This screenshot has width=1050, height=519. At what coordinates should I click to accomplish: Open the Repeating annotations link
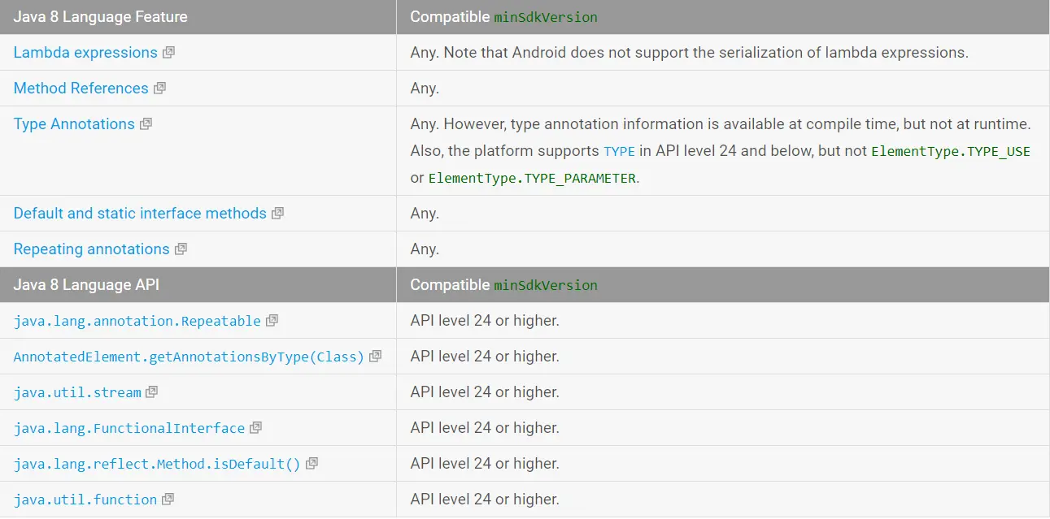[91, 249]
